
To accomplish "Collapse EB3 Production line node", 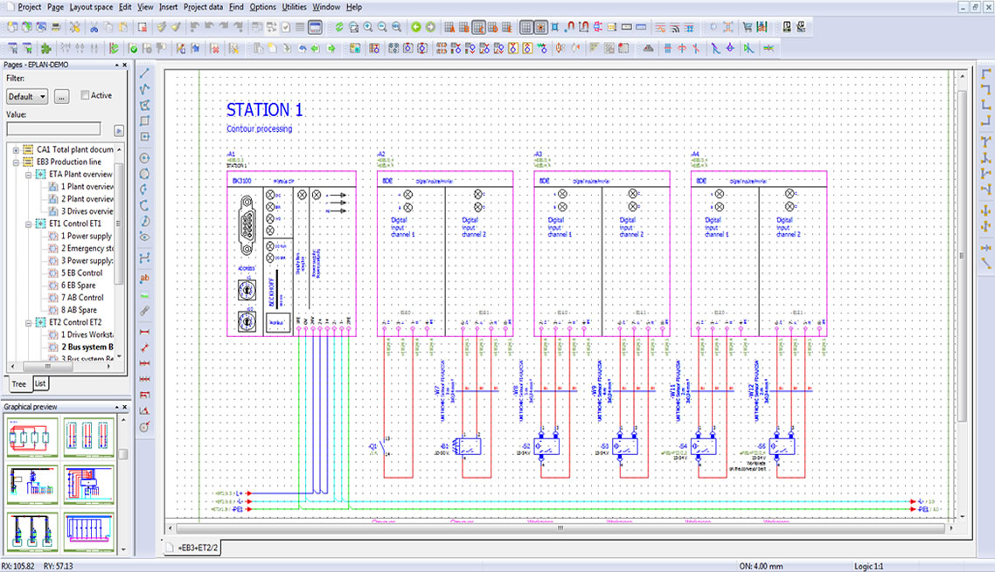I will tap(16, 162).
